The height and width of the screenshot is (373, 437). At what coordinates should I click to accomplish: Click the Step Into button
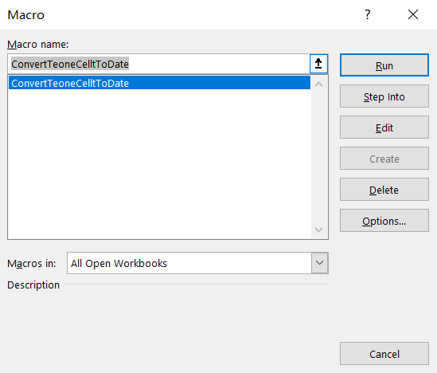(x=384, y=96)
